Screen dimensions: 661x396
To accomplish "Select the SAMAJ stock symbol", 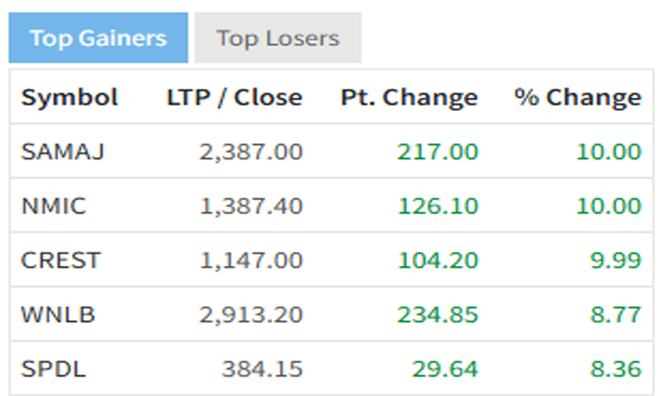I will tap(62, 152).
